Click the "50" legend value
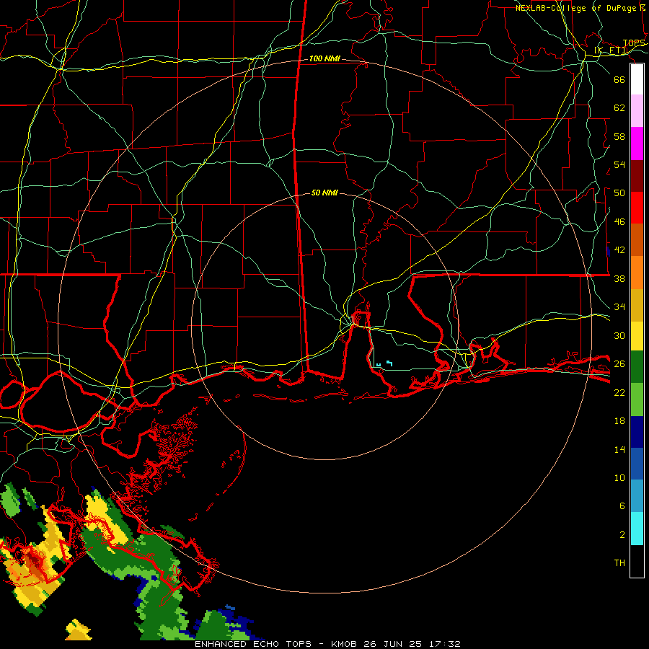 619,193
